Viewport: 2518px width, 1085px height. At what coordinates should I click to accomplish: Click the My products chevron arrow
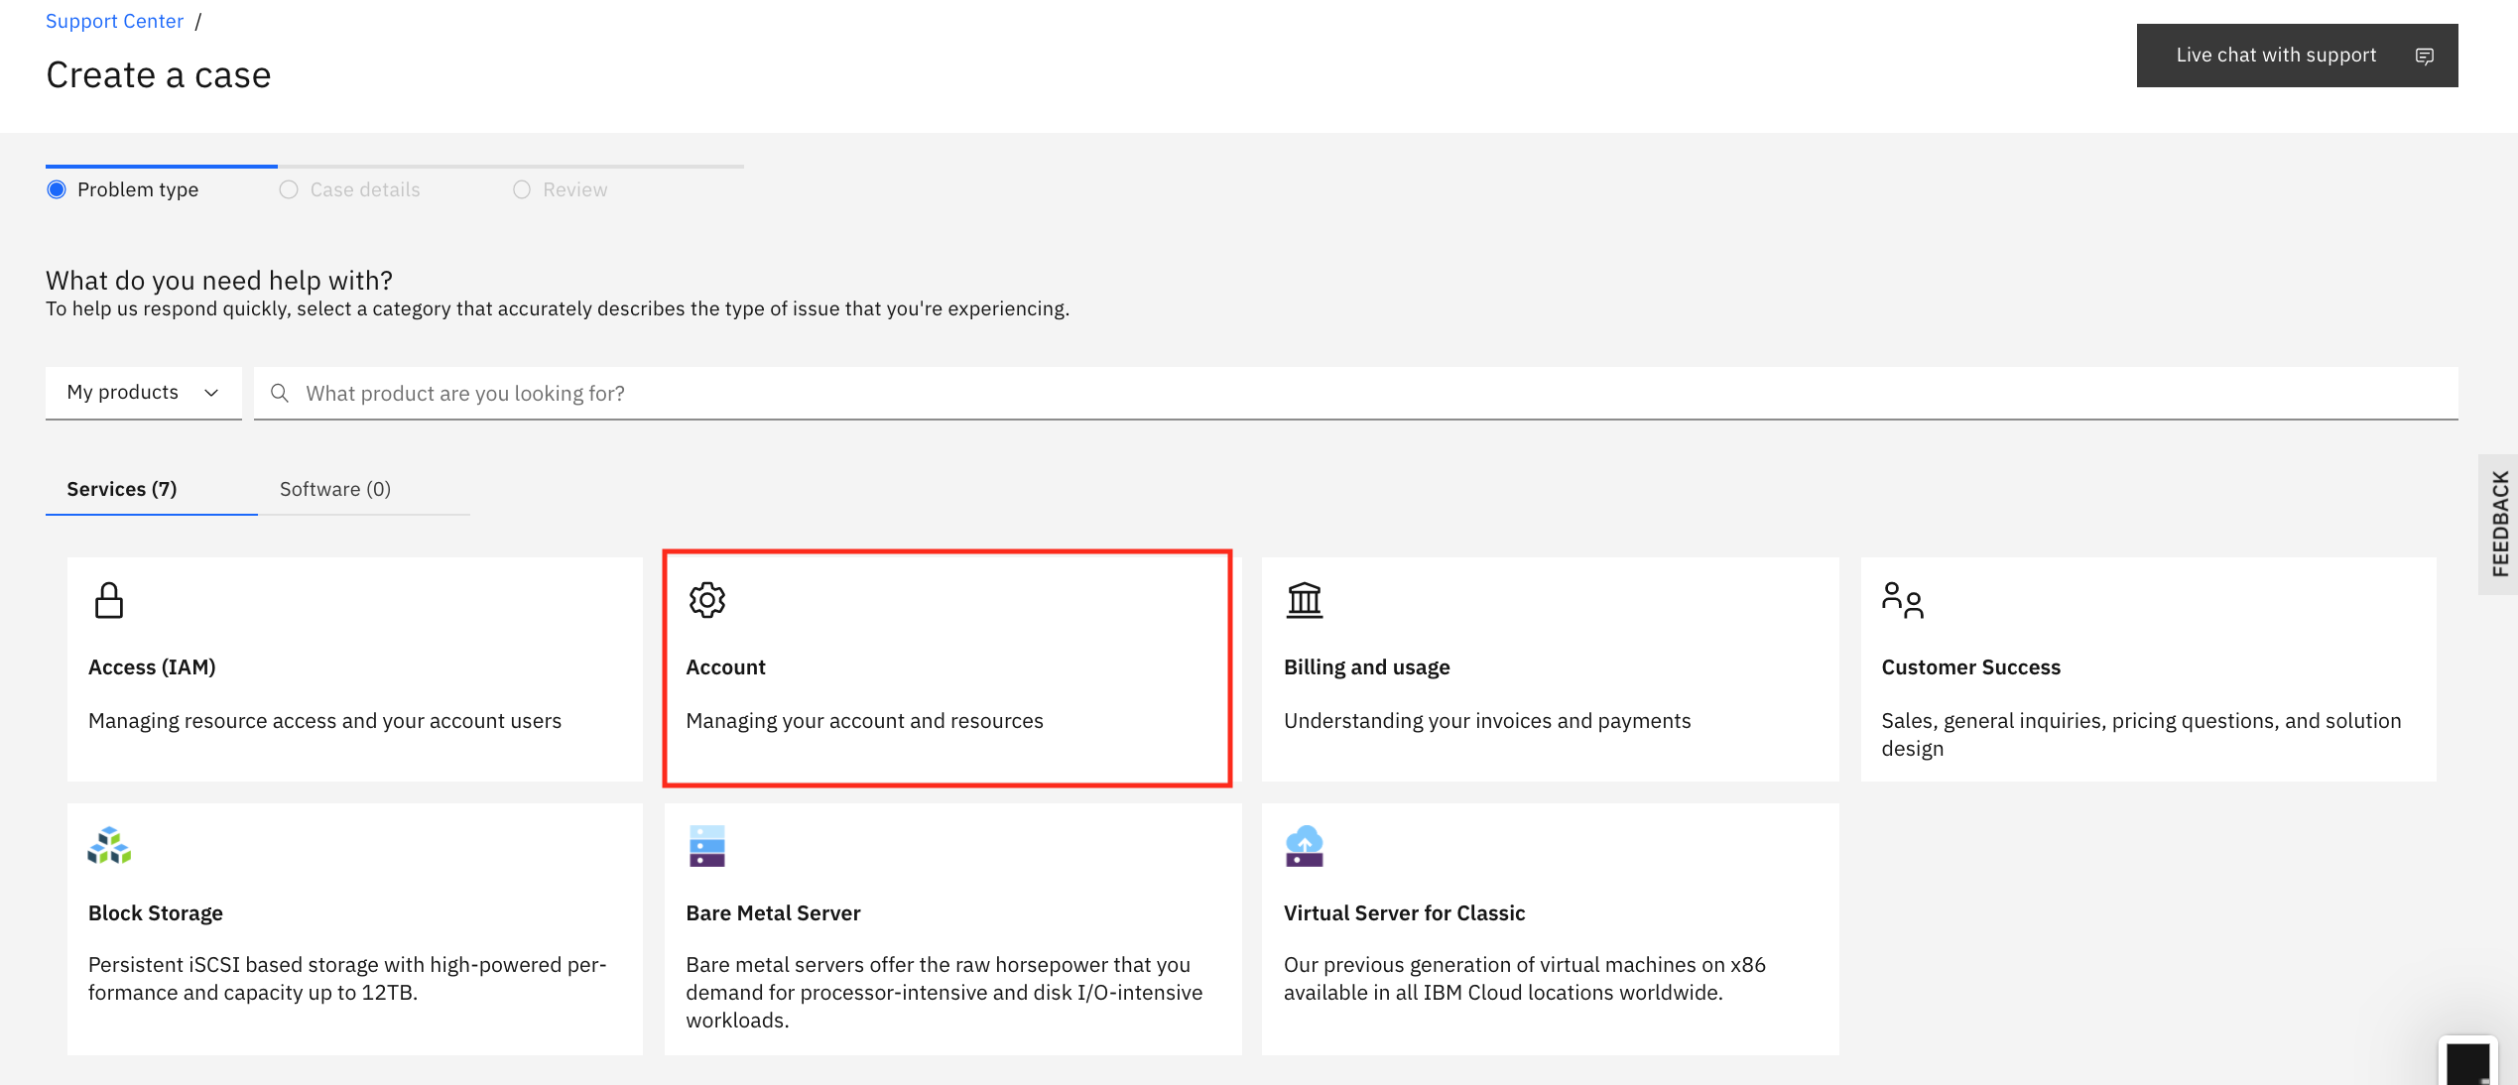(x=211, y=393)
